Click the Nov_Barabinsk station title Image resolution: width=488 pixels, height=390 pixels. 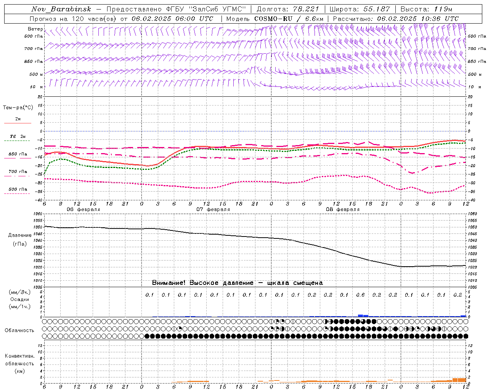61,9
